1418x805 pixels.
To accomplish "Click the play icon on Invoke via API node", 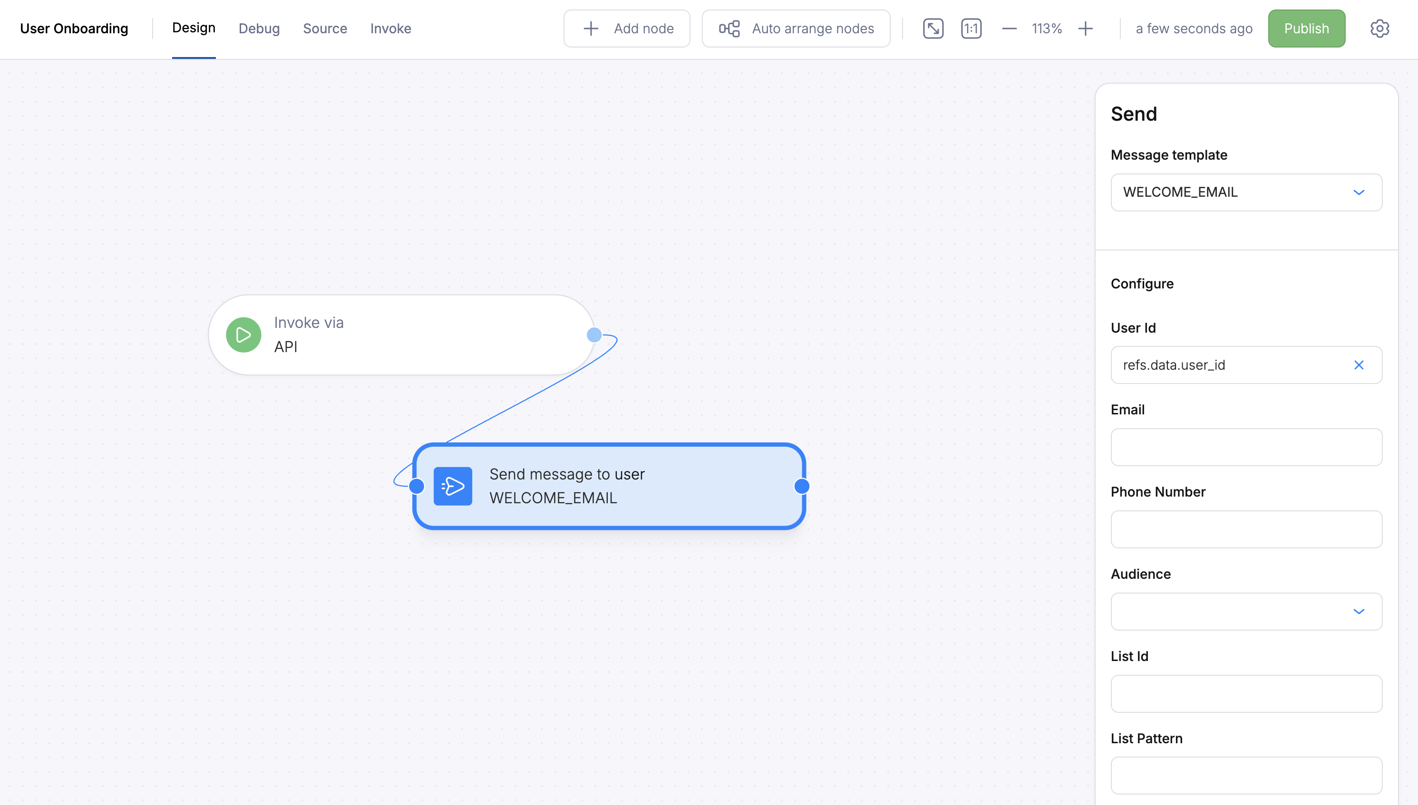I will (x=243, y=335).
